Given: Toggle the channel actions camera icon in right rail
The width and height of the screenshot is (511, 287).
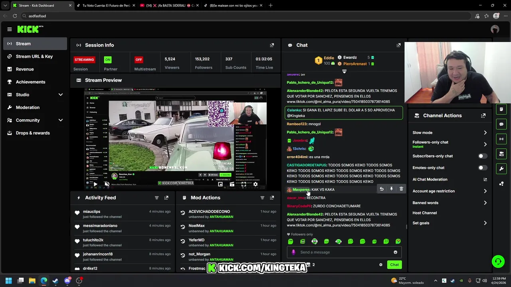Looking at the screenshot, I should [501, 154].
